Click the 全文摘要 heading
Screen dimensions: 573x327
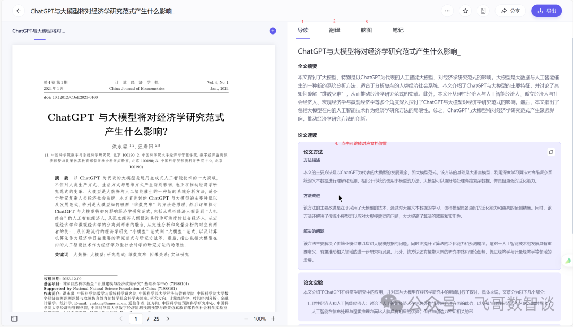tap(307, 66)
